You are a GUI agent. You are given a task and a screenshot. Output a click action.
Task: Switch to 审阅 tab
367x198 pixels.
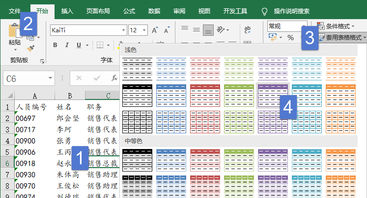(x=179, y=11)
